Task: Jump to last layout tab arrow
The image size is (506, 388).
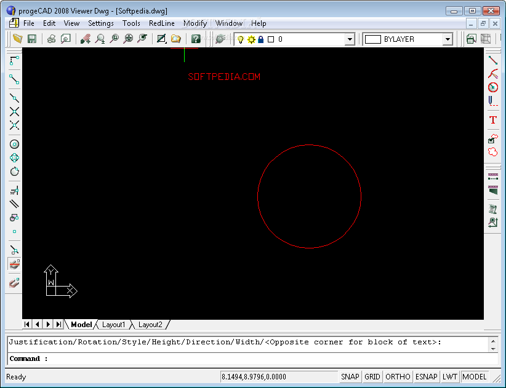Action: (58, 324)
